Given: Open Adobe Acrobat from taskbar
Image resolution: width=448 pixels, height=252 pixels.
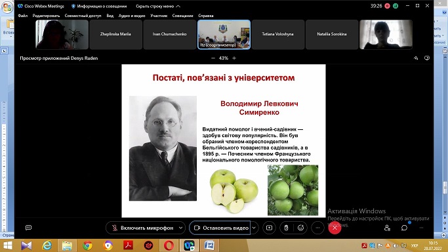Looking at the screenshot, I should coord(128,245).
